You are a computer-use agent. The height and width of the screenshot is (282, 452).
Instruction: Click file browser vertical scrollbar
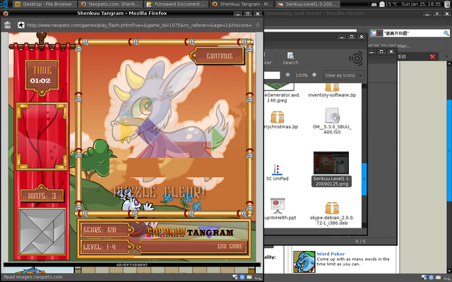tap(364, 179)
